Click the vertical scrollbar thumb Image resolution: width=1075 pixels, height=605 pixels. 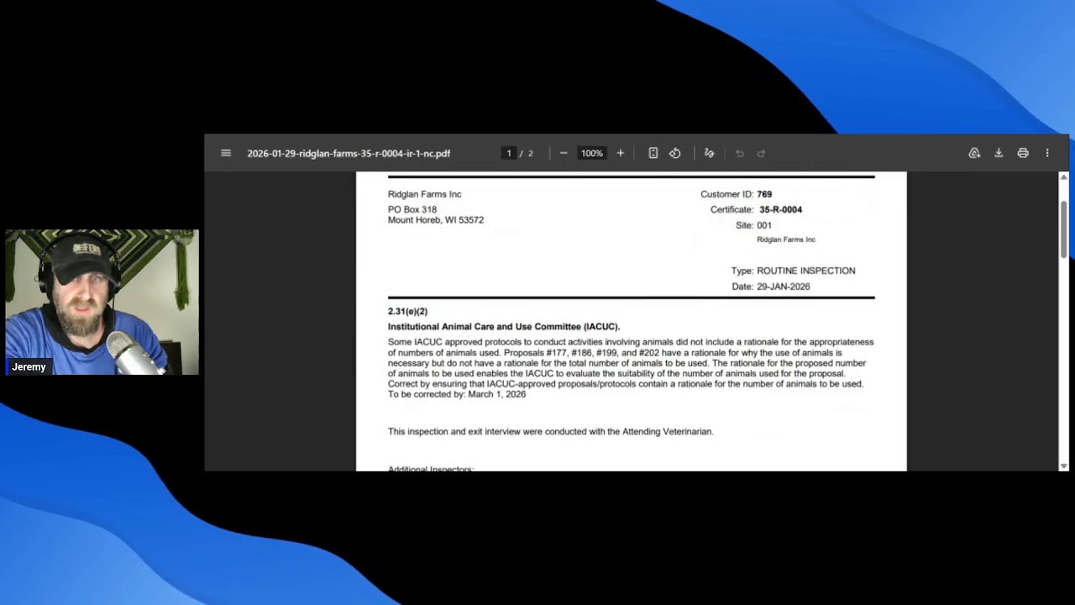point(1063,229)
